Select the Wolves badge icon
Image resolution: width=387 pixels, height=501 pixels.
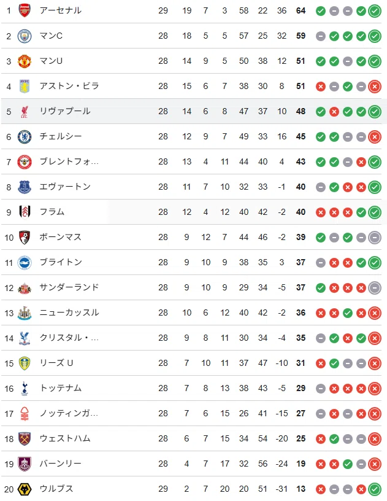click(25, 489)
